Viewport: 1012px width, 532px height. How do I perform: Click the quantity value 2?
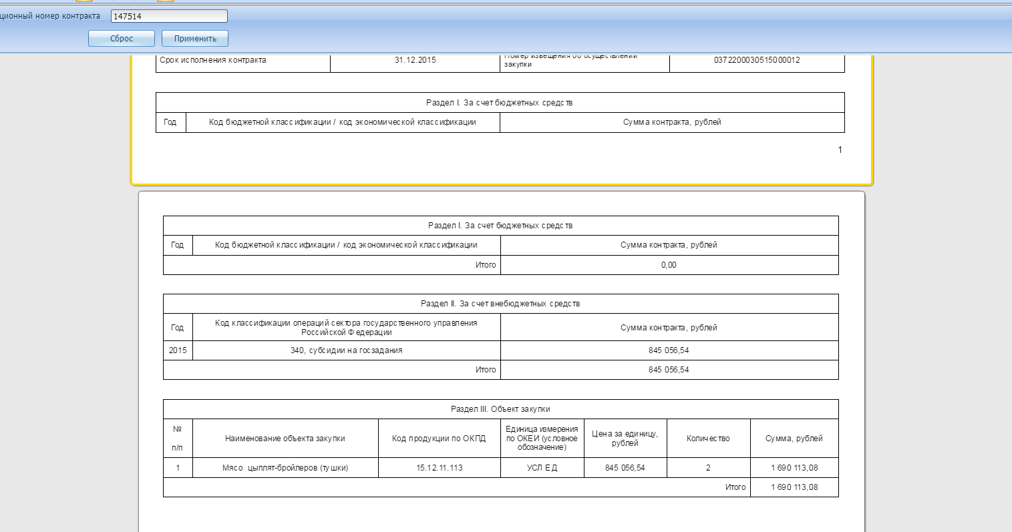tap(708, 468)
